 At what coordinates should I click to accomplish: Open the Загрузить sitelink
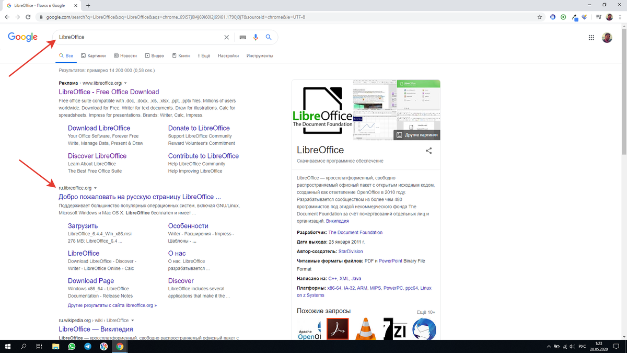pos(83,226)
